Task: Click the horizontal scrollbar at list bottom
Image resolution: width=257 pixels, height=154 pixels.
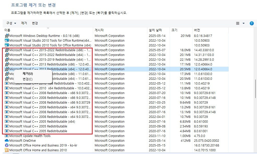Action: point(16,153)
